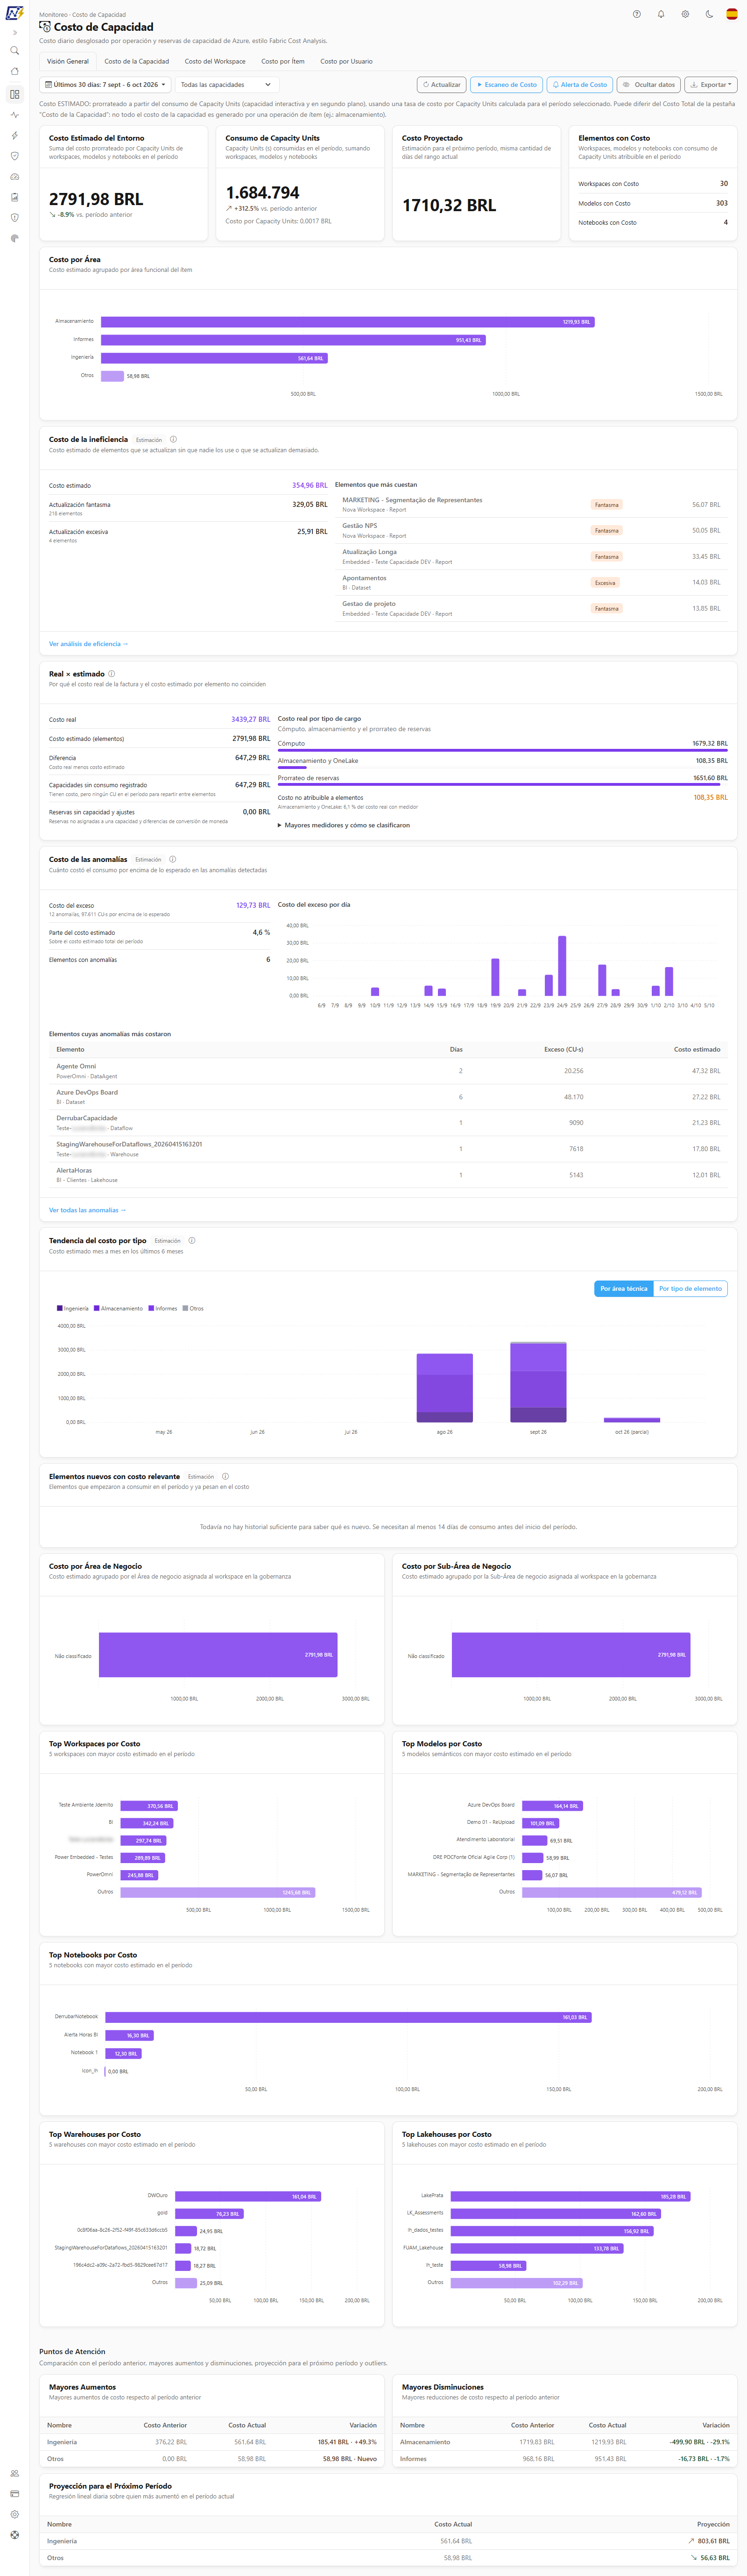Show info tooltip next to Costo de la ineficiencia
This screenshot has height=2576, width=747.
(x=173, y=439)
